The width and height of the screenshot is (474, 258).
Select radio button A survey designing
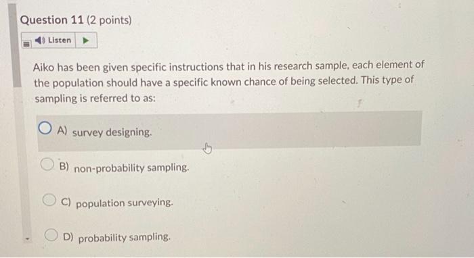click(45, 128)
